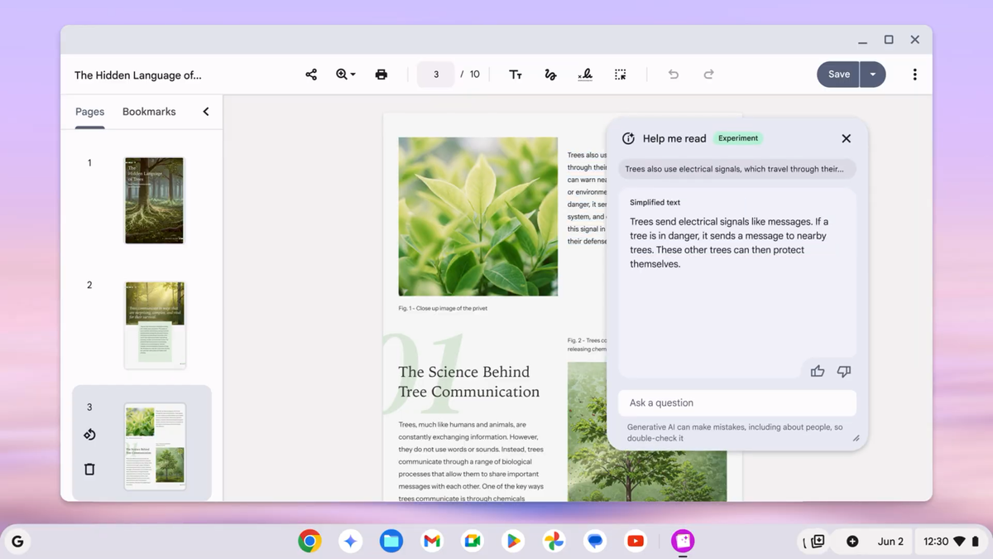Select page 1 thumbnail
Image resolution: width=993 pixels, height=559 pixels.
coord(155,200)
